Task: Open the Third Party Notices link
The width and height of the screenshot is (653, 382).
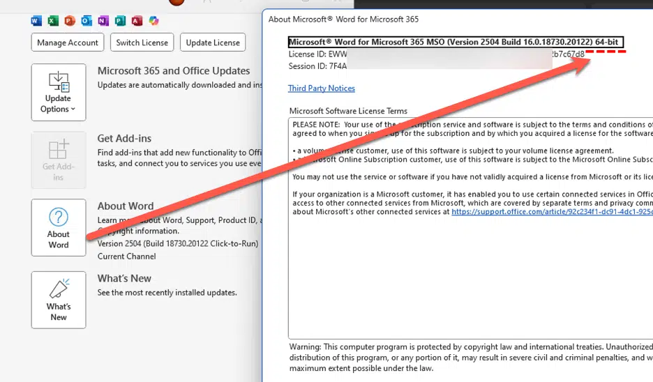Action: [x=322, y=89]
